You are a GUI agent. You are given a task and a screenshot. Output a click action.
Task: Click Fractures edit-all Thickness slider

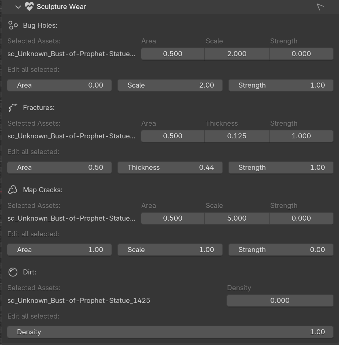click(170, 167)
